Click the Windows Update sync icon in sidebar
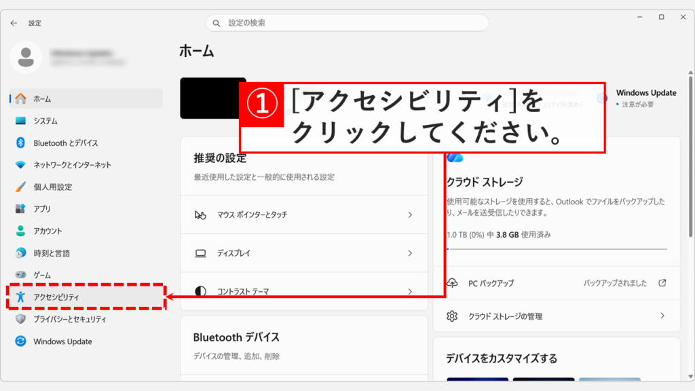The image size is (695, 391). point(20,341)
